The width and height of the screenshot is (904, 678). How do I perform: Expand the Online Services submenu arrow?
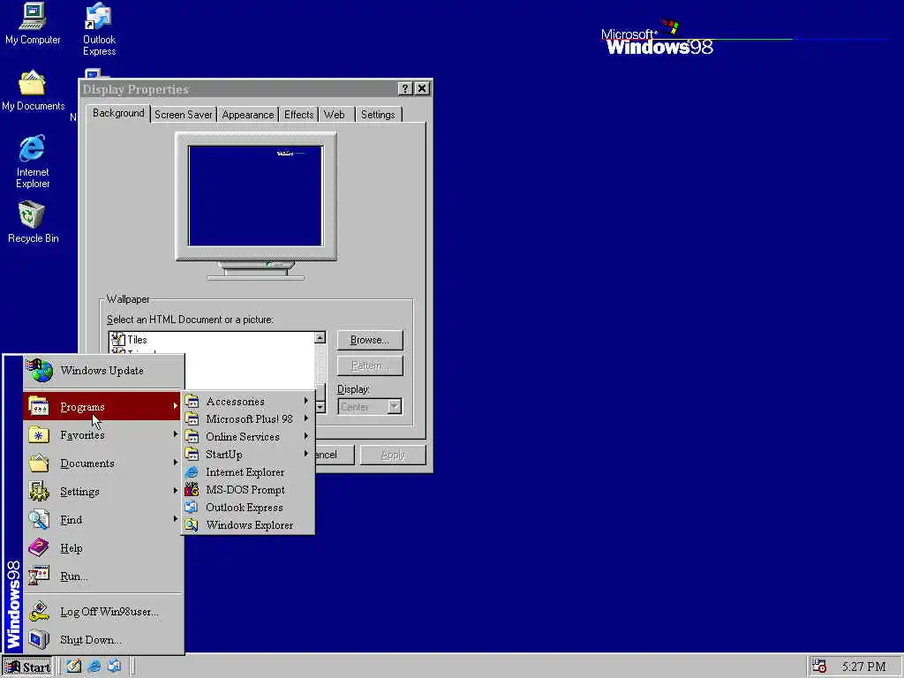306,436
